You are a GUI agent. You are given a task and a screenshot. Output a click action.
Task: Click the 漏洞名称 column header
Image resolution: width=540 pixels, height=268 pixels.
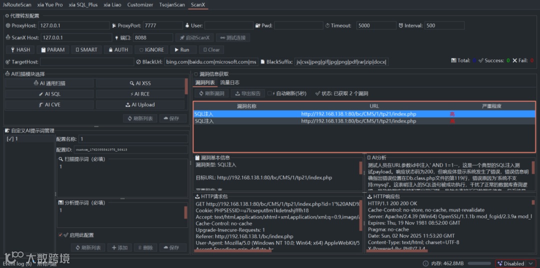[x=246, y=106]
